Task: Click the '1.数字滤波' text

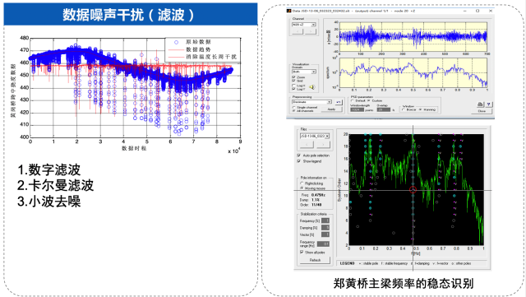Action: pyautogui.click(x=49, y=169)
